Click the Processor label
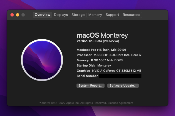 click(x=84, y=55)
